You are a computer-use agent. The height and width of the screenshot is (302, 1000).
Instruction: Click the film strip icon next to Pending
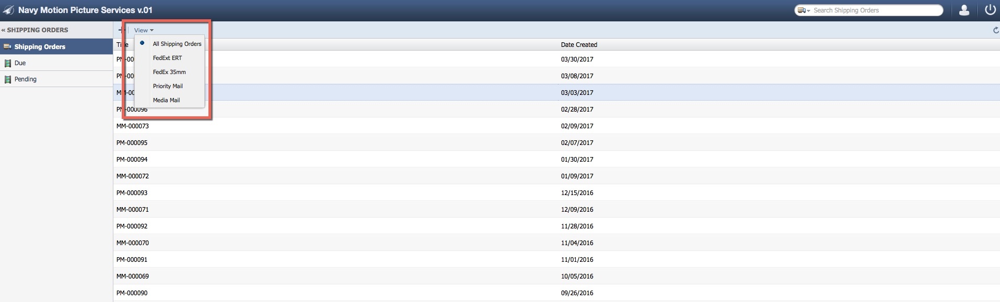pos(7,79)
